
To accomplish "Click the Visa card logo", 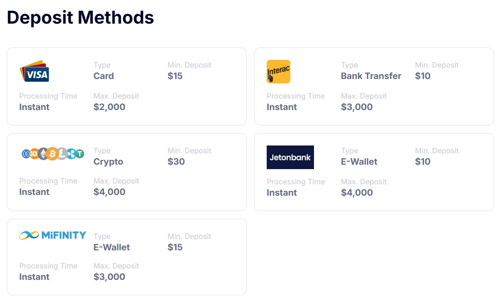I will click(34, 71).
